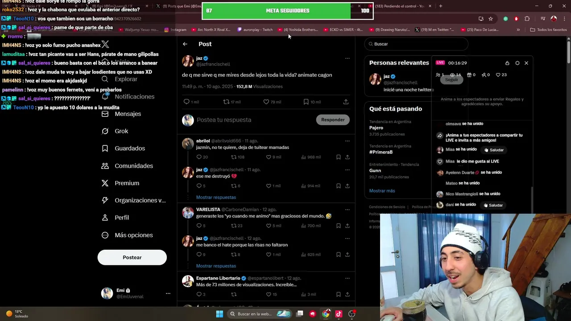Viewport: 571px width, 321px height.
Task: Open Windows Start button
Action: click(219, 314)
